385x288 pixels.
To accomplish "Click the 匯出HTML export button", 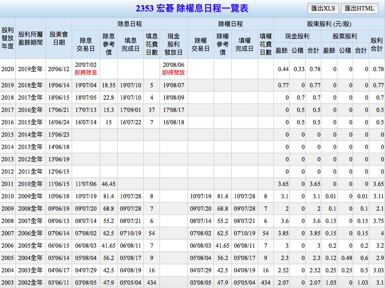I will [x=359, y=9].
